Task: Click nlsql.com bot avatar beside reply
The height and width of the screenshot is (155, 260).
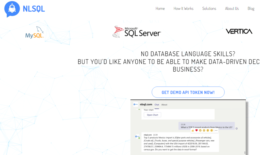Action: click(137, 137)
